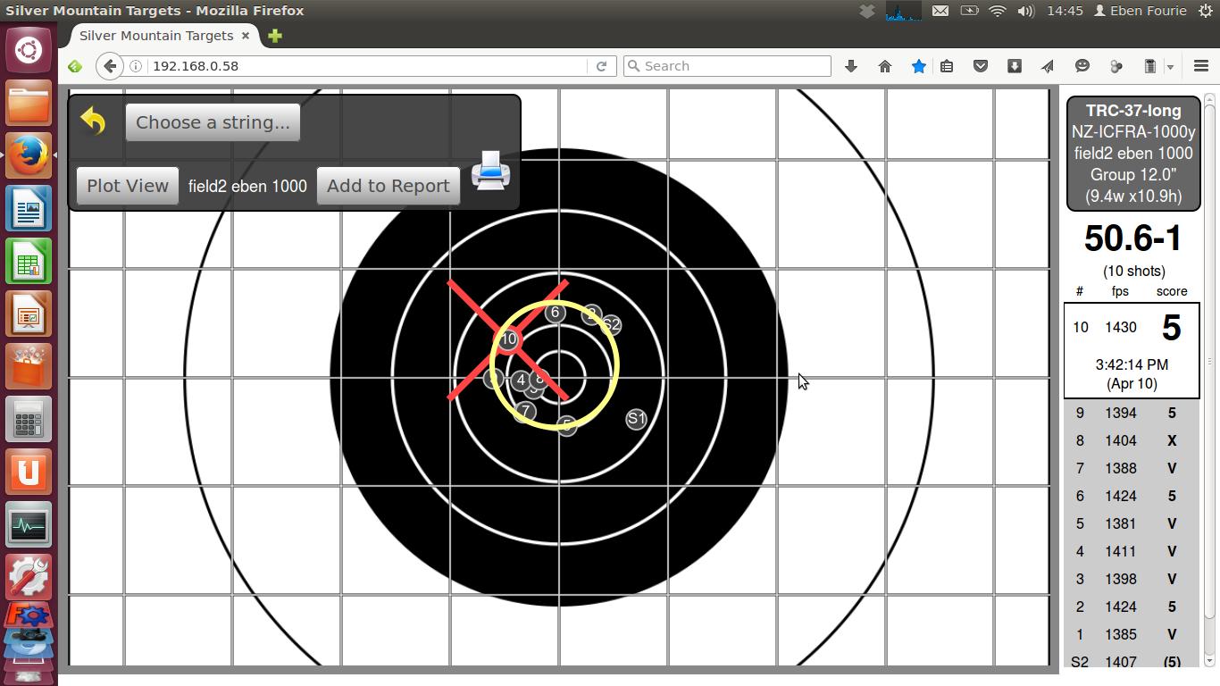Screen dimensions: 1220x686
Task: Open Ubuntu One icon in dock
Action: pos(29,473)
